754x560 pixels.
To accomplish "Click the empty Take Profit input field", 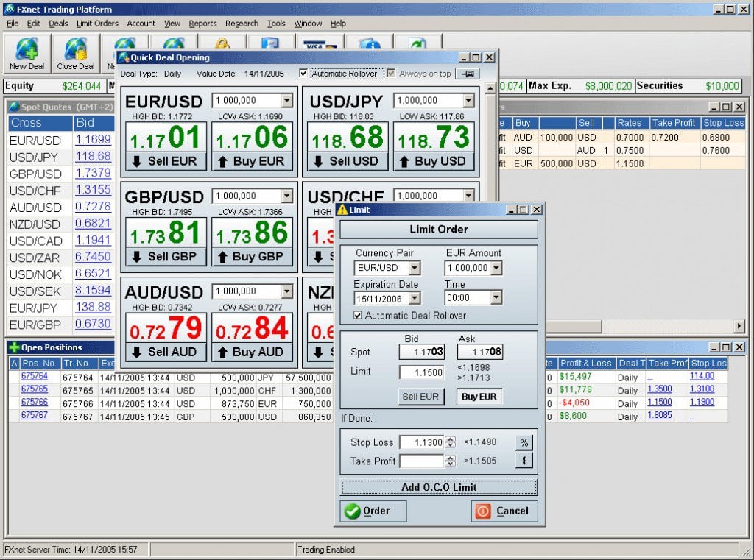I will click(422, 461).
